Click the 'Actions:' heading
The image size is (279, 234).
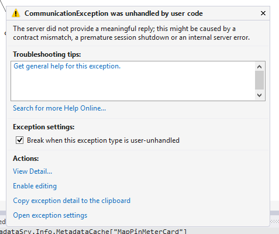click(x=26, y=159)
